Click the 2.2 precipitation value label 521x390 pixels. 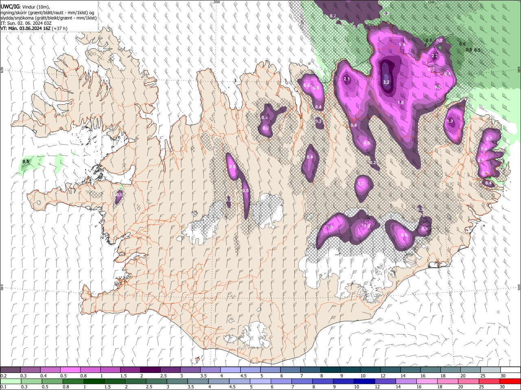435,56
